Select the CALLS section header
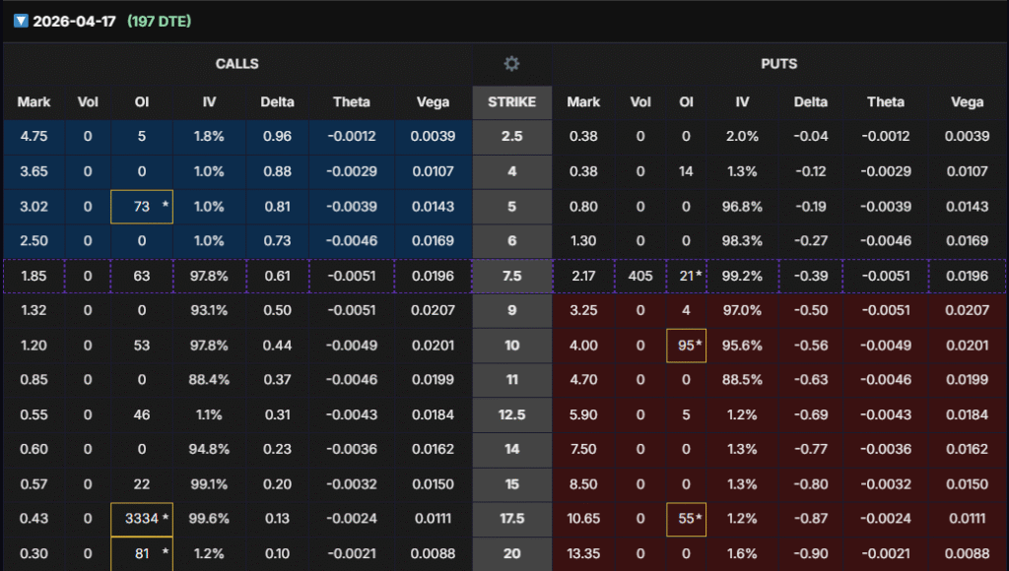Screen dimensions: 1009x571 237,64
